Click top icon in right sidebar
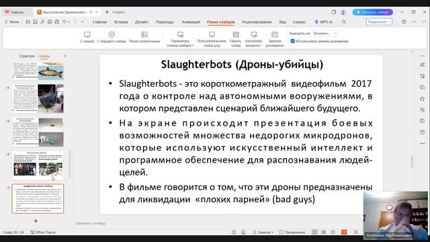The width and height of the screenshot is (430, 242). (x=423, y=65)
